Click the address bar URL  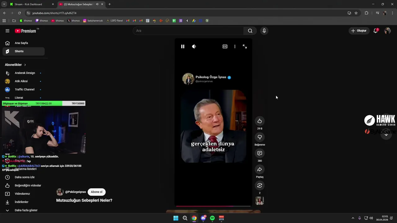54,13
